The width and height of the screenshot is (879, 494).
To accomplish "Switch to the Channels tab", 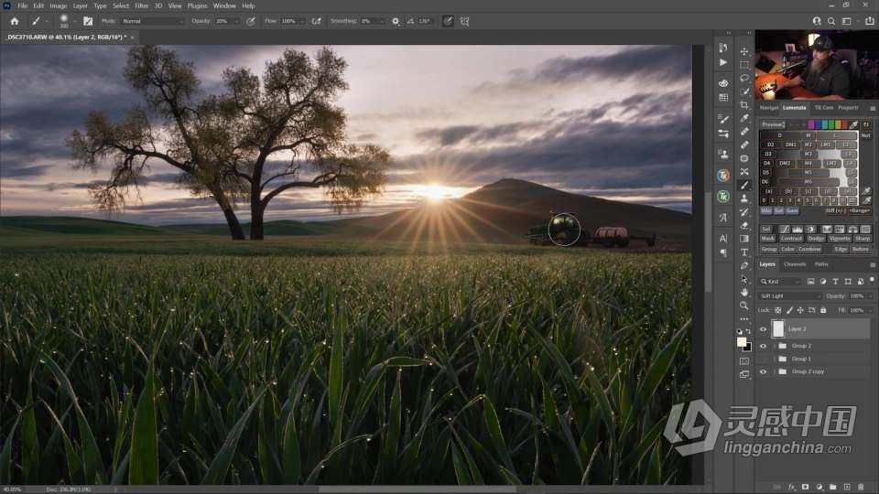I will click(x=795, y=264).
